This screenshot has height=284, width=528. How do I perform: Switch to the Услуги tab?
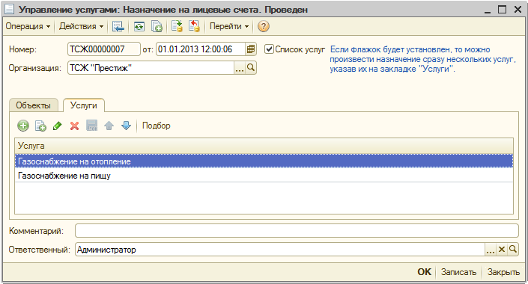[x=84, y=105]
